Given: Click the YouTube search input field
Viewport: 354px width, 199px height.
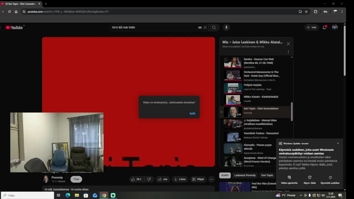Looking at the screenshot, I should [153, 27].
